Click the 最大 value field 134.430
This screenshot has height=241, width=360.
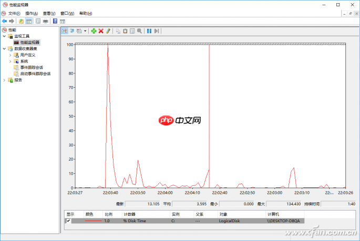(x=284, y=204)
